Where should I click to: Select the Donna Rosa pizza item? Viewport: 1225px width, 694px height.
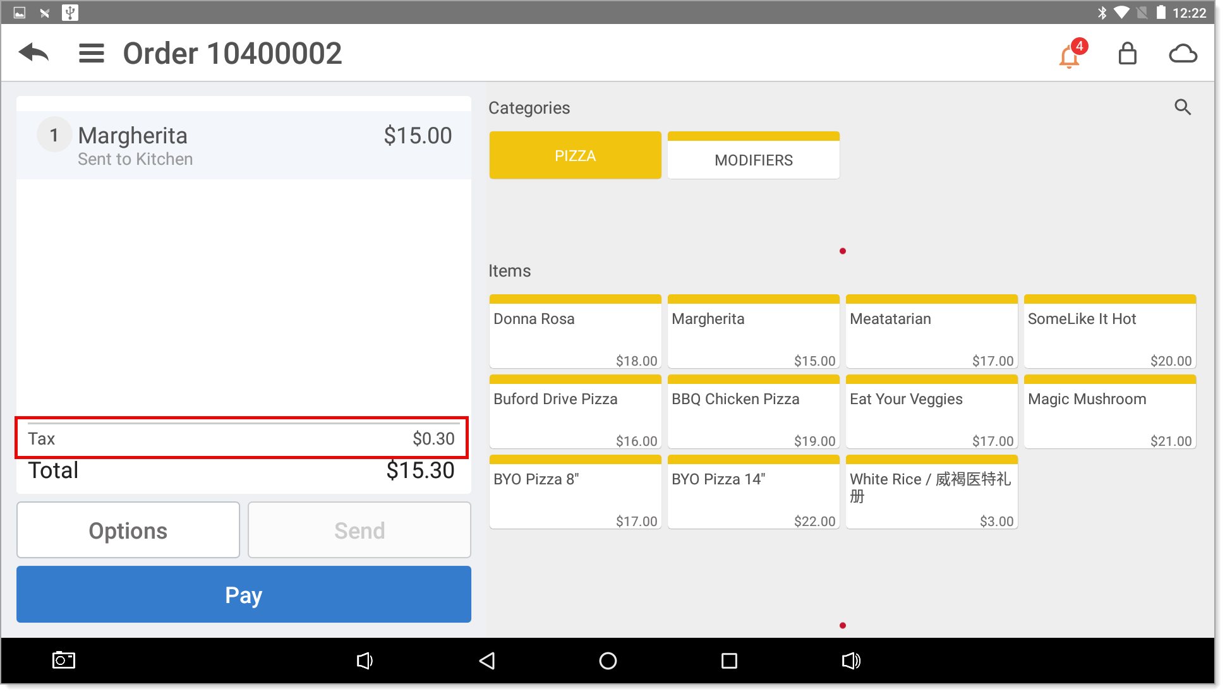pos(576,332)
